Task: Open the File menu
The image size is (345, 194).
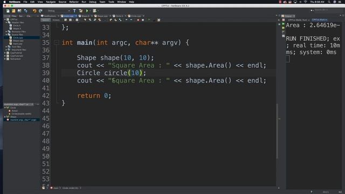Action: pos(25,2)
